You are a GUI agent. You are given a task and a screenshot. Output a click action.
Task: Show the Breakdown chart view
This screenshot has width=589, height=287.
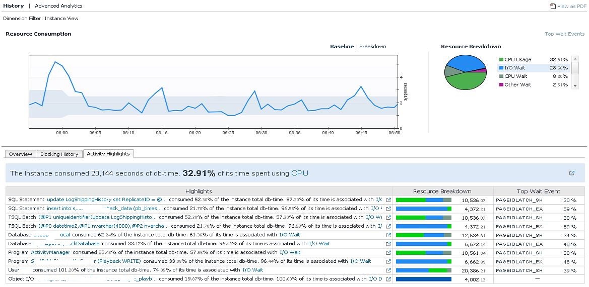[372, 47]
